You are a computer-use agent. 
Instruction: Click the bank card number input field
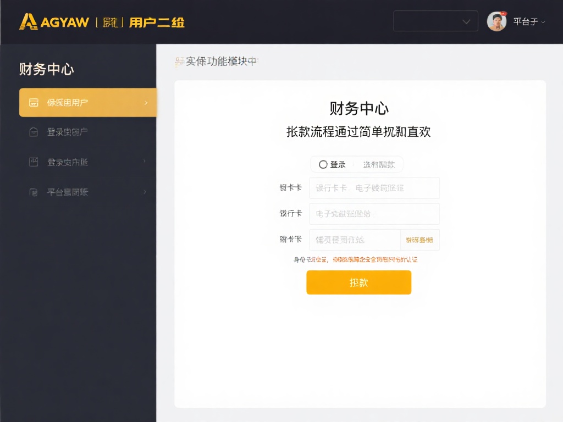[x=374, y=188]
